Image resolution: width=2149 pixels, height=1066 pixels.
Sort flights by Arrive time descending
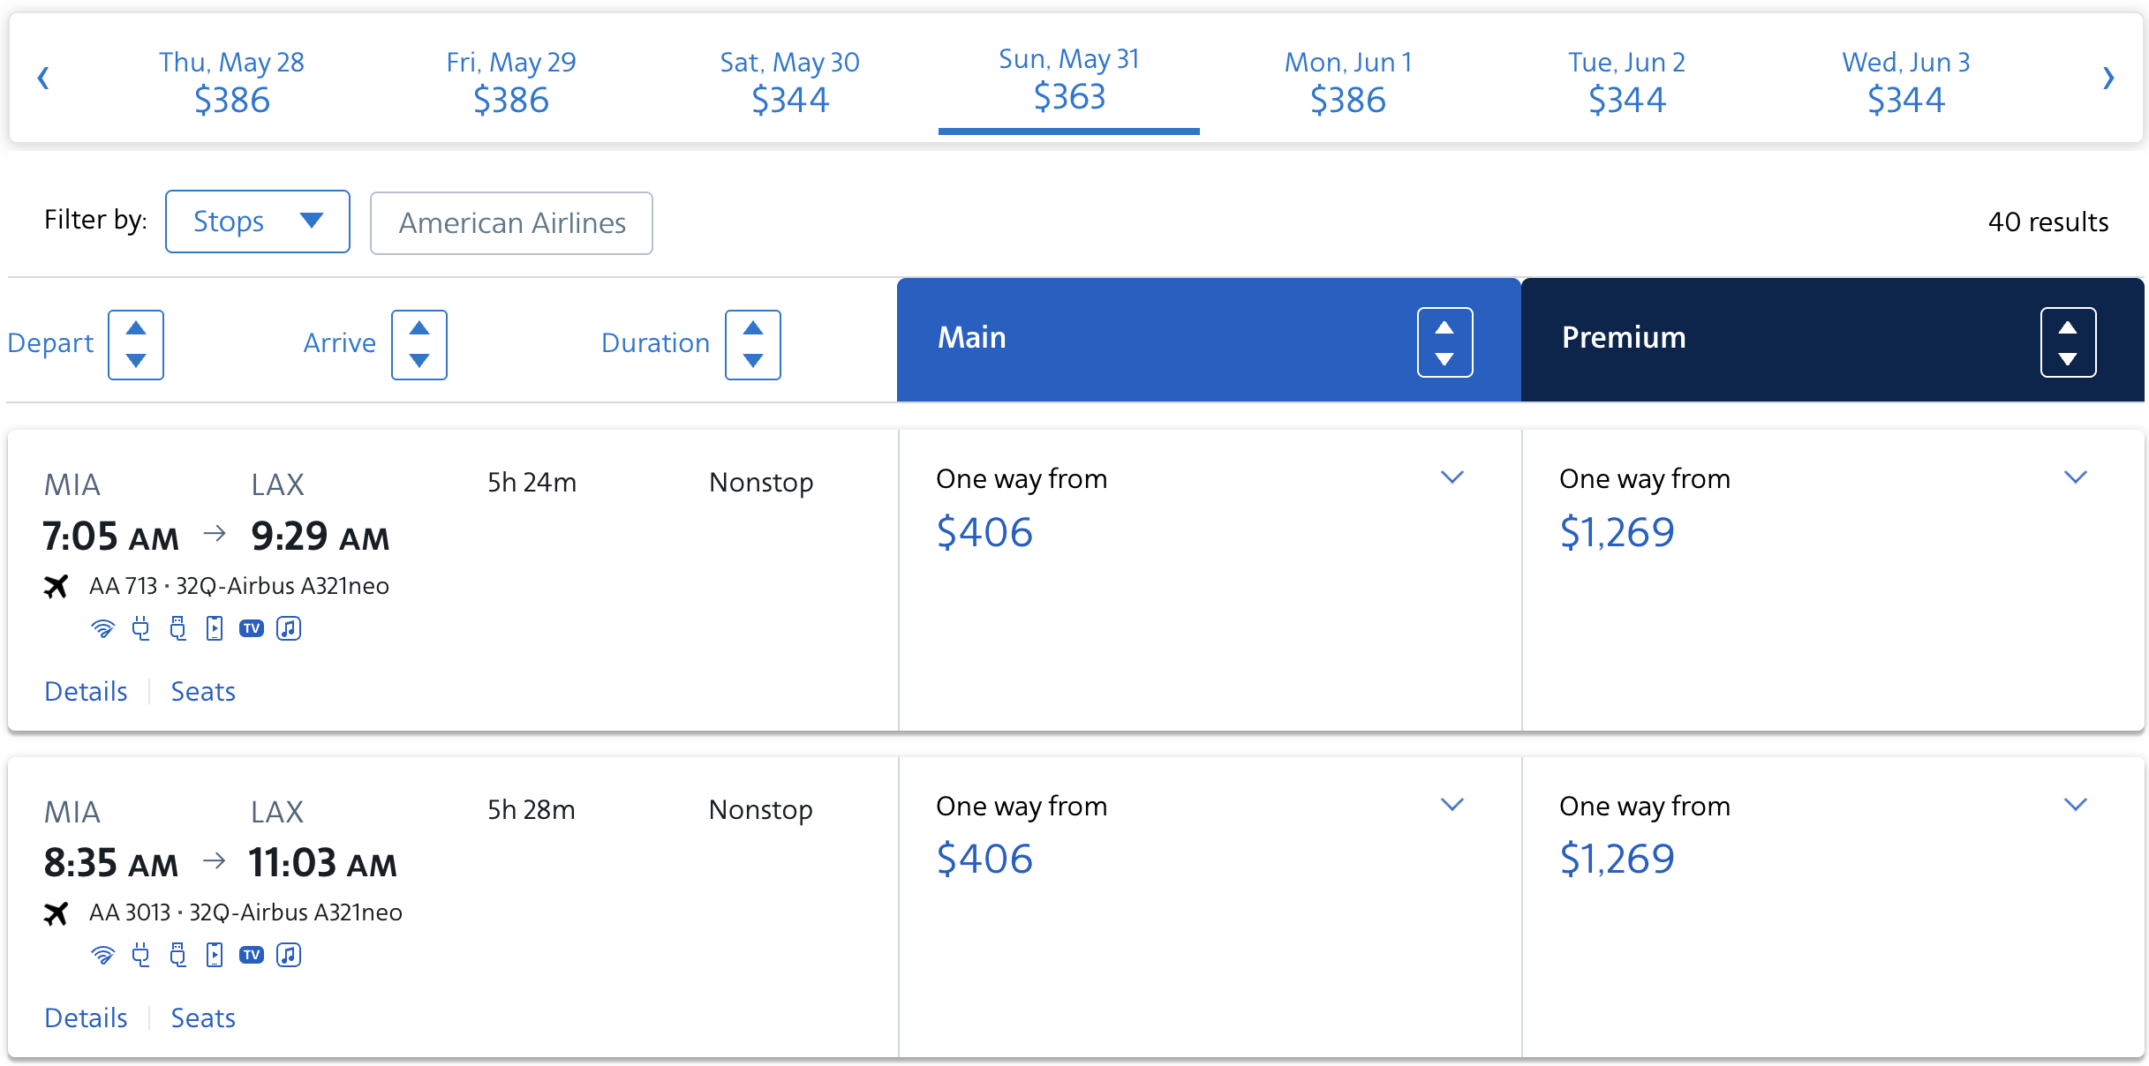point(419,361)
